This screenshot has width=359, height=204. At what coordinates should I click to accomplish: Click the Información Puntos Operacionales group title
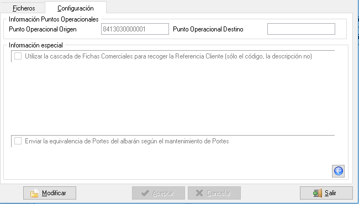point(54,19)
